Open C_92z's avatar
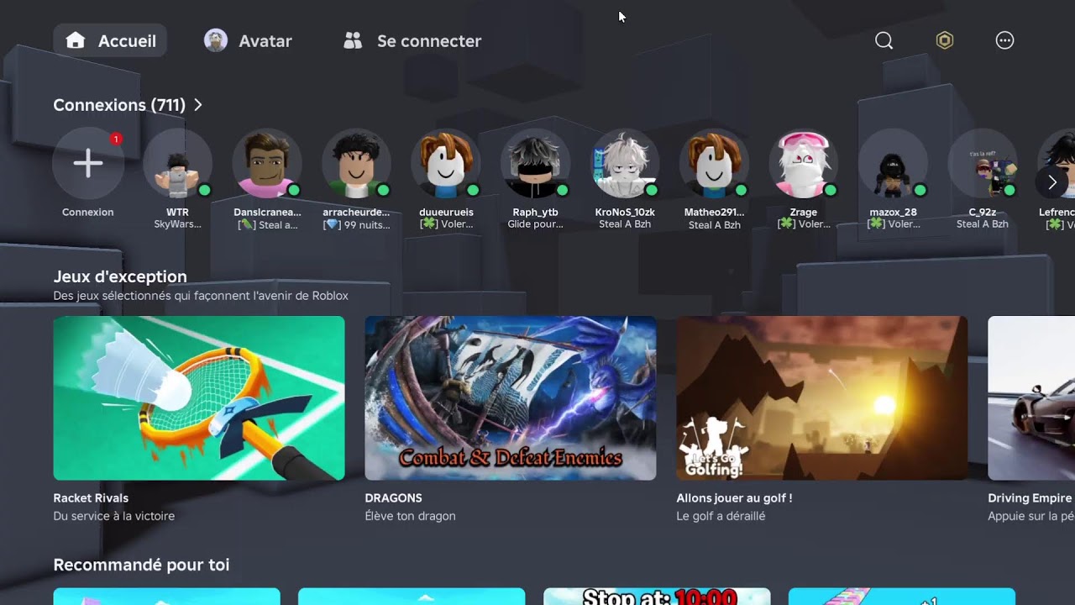The image size is (1075, 605). (983, 163)
